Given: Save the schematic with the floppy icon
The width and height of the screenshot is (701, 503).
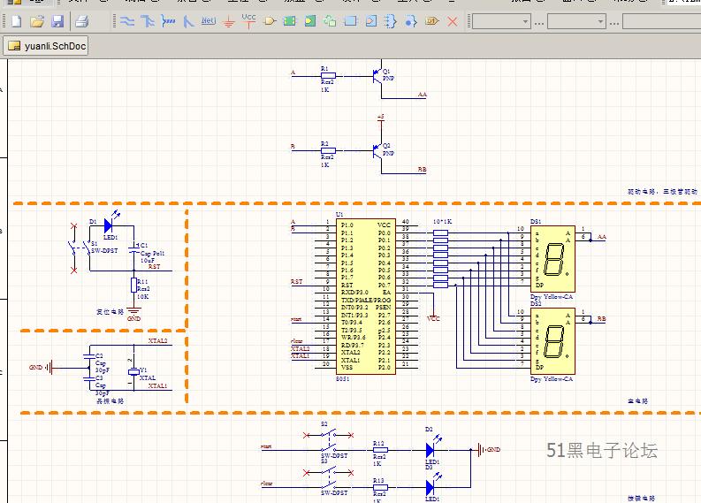Looking at the screenshot, I should click(57, 20).
